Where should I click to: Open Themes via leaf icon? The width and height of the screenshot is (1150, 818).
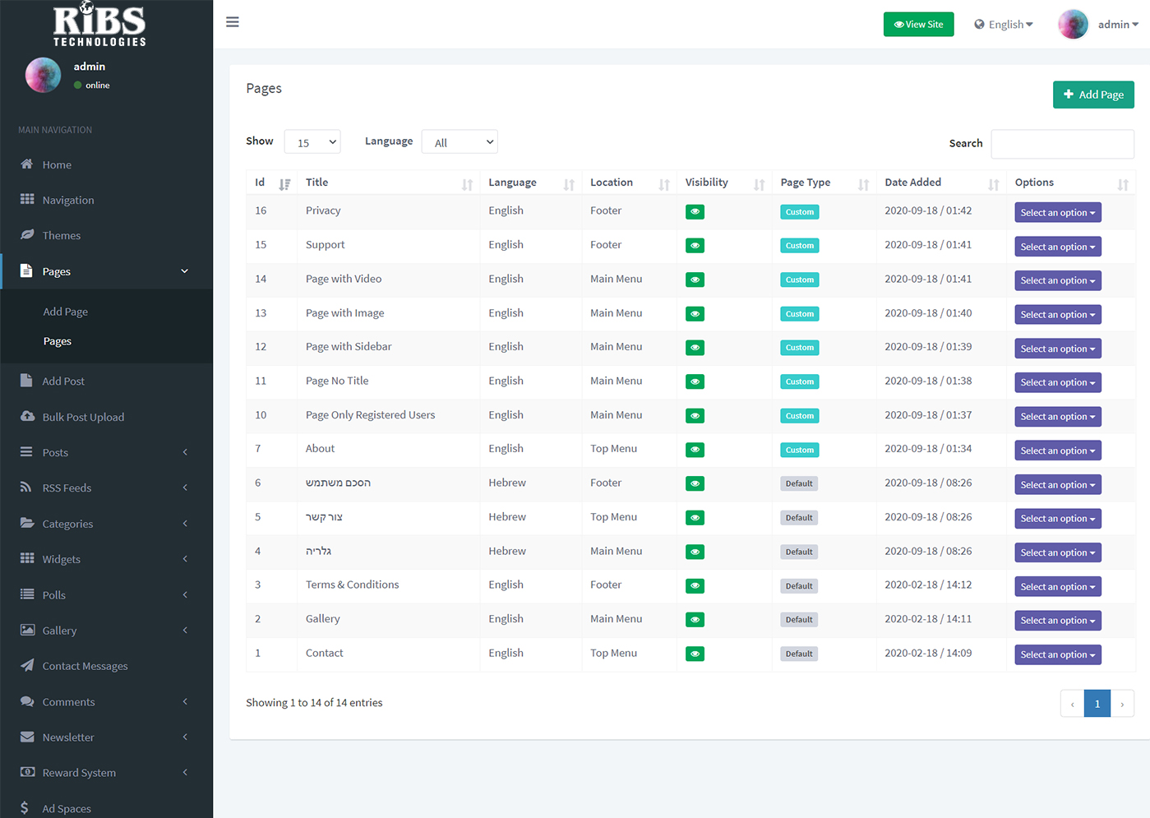27,235
